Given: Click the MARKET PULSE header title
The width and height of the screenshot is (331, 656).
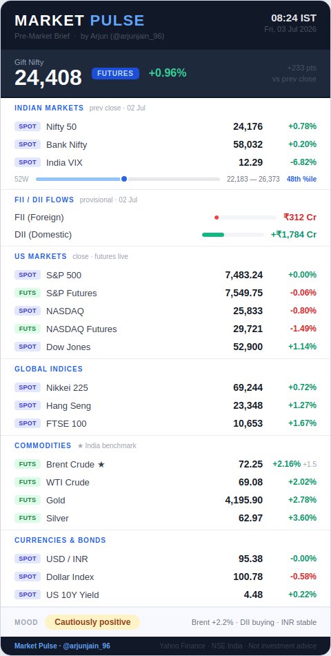Looking at the screenshot, I should pyautogui.click(x=79, y=21).
